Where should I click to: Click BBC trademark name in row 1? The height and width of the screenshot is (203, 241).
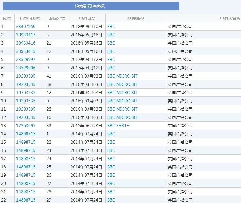tap(111, 27)
